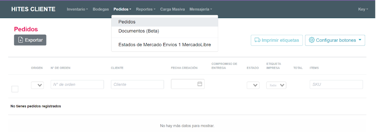Open the Estado filter dropdown

click(x=253, y=85)
